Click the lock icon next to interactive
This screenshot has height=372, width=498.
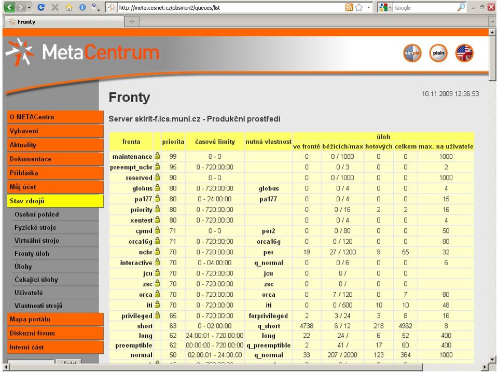[x=157, y=262]
